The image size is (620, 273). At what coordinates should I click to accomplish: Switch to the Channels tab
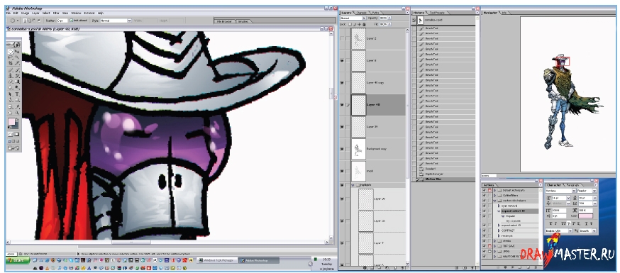click(361, 13)
